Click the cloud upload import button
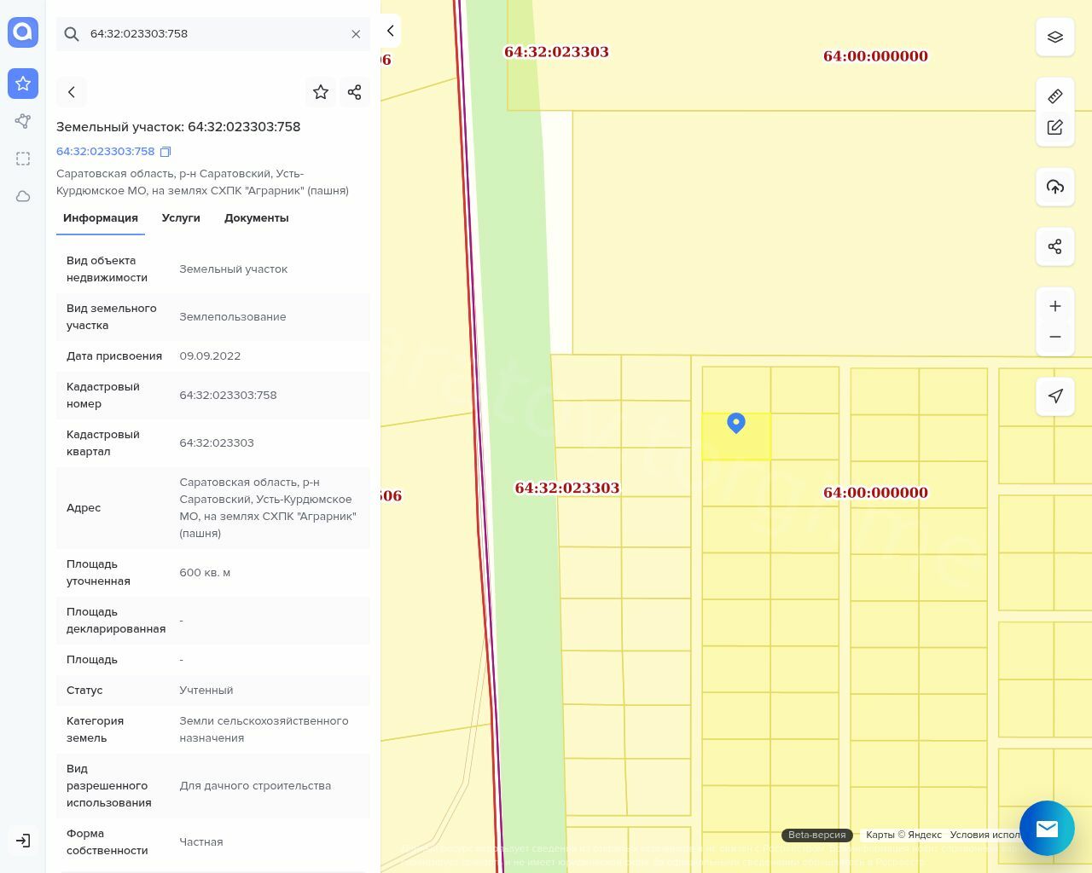 (1055, 187)
